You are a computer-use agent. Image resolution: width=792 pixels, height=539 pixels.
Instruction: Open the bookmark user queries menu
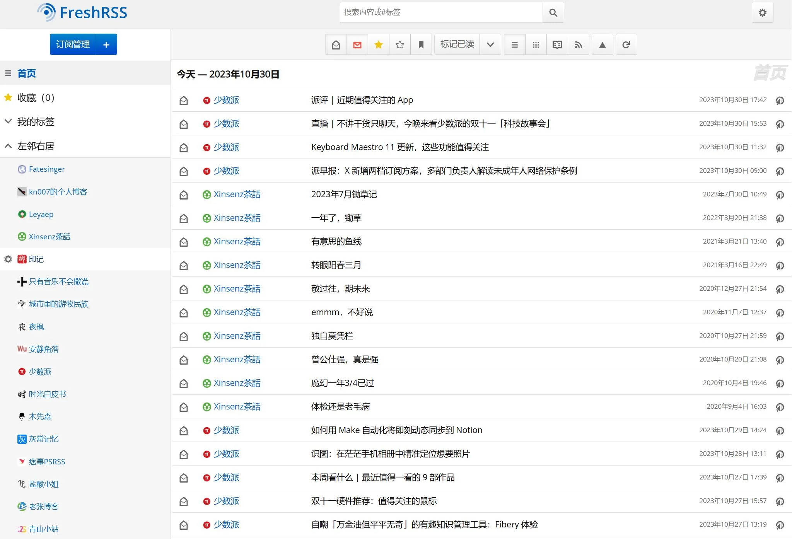coord(421,45)
